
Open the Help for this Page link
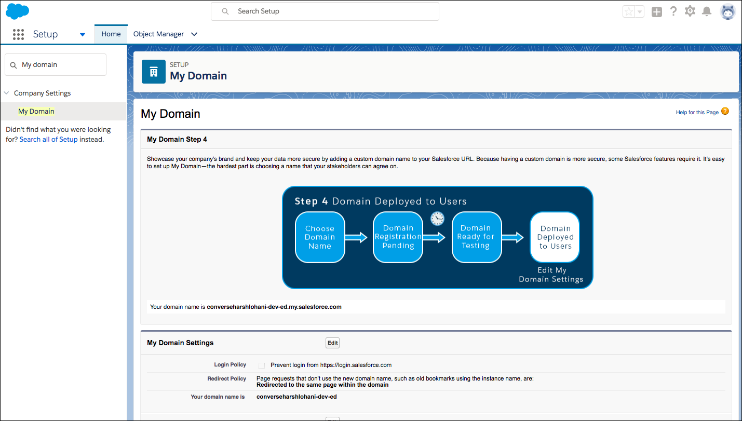coord(697,112)
